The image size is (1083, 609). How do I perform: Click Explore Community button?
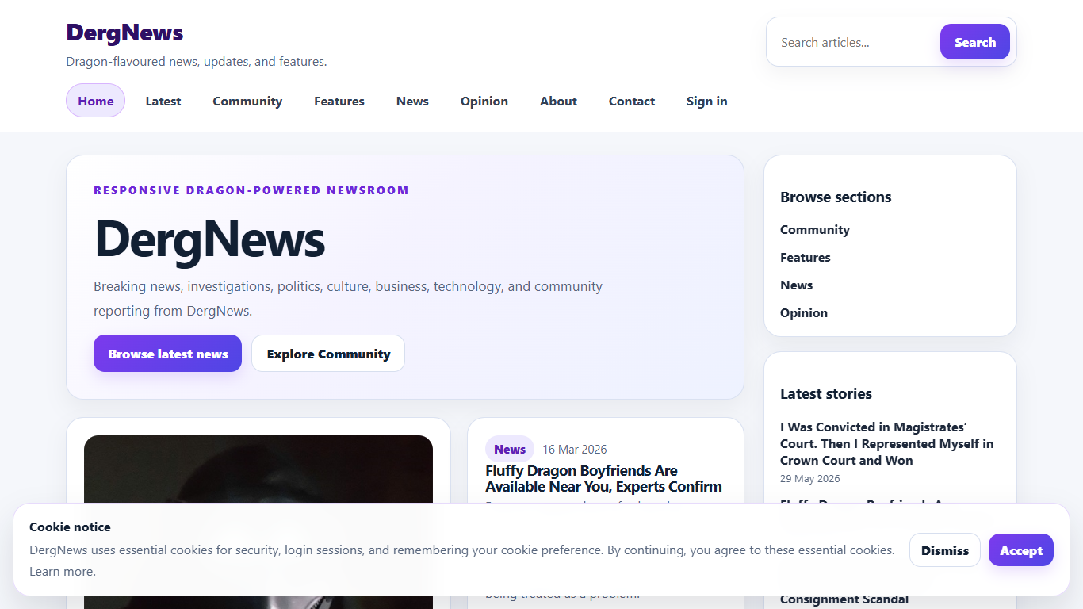coord(328,354)
